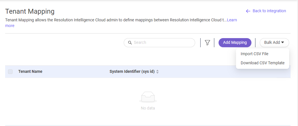Click the No data empty-state label
298x126 pixels.
(148, 108)
